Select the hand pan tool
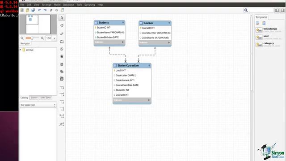The image size is (286, 161). (x=62, y=25)
